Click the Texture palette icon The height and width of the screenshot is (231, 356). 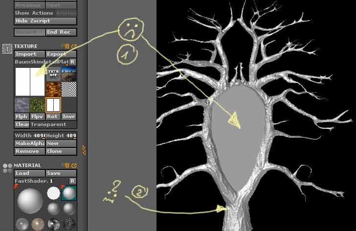coord(7,49)
